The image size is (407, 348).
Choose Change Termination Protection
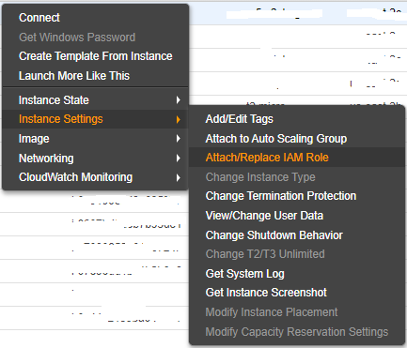(x=281, y=196)
